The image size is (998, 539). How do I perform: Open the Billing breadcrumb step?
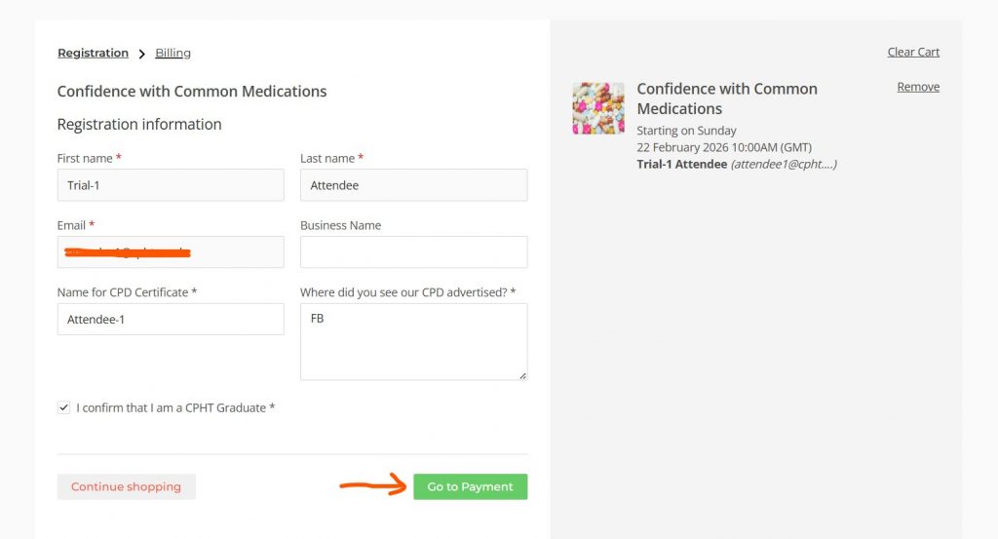pos(173,53)
